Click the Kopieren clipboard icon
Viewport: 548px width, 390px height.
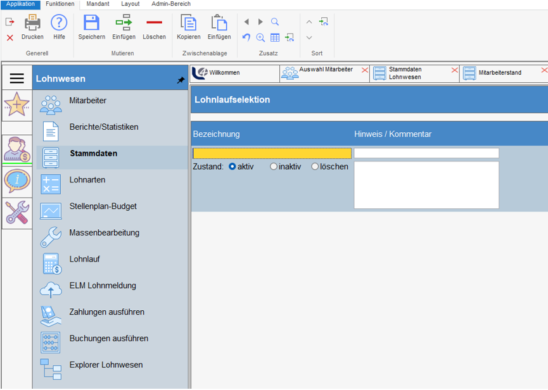[x=188, y=23]
